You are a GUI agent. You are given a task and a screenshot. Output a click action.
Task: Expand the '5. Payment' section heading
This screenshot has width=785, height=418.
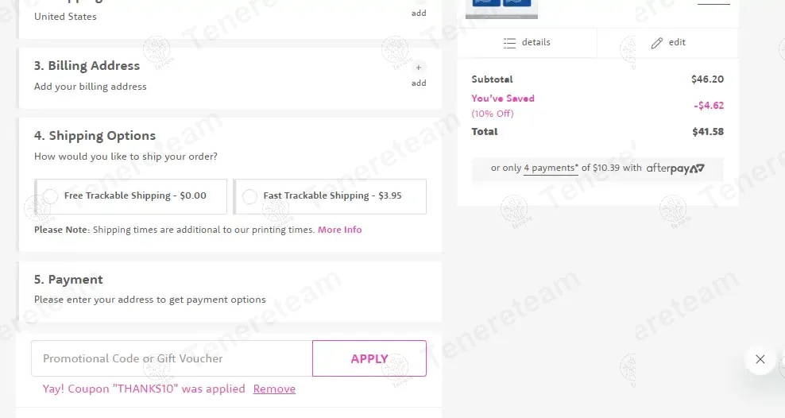coord(68,280)
